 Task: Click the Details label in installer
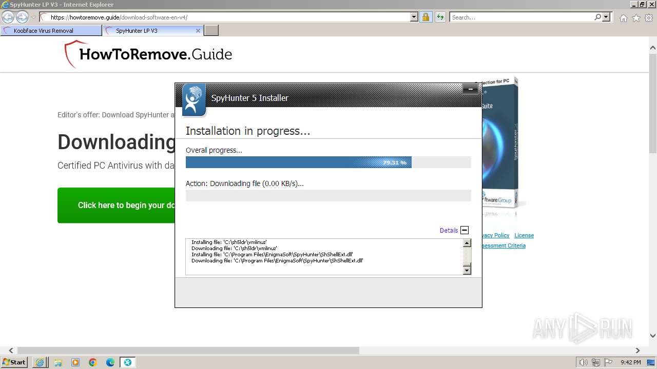[x=449, y=231]
